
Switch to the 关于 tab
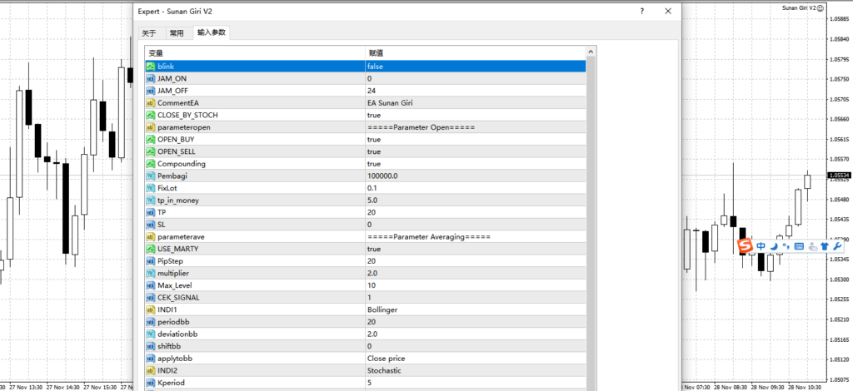149,33
